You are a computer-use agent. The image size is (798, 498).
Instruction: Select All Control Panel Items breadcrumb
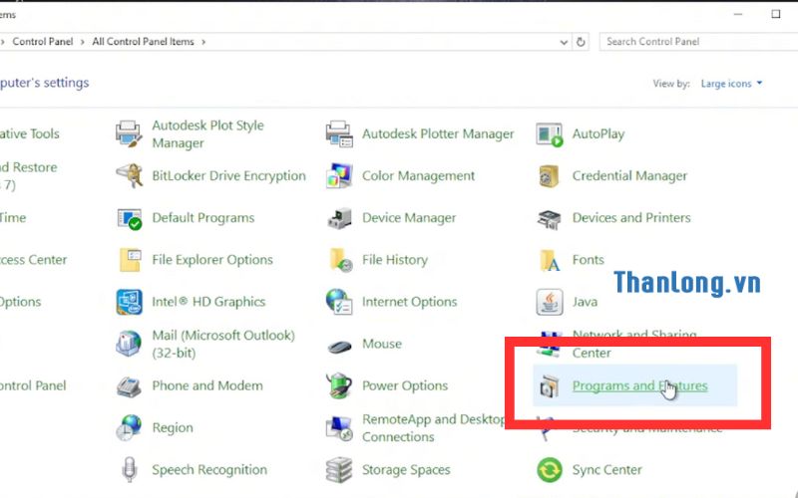pyautogui.click(x=143, y=42)
